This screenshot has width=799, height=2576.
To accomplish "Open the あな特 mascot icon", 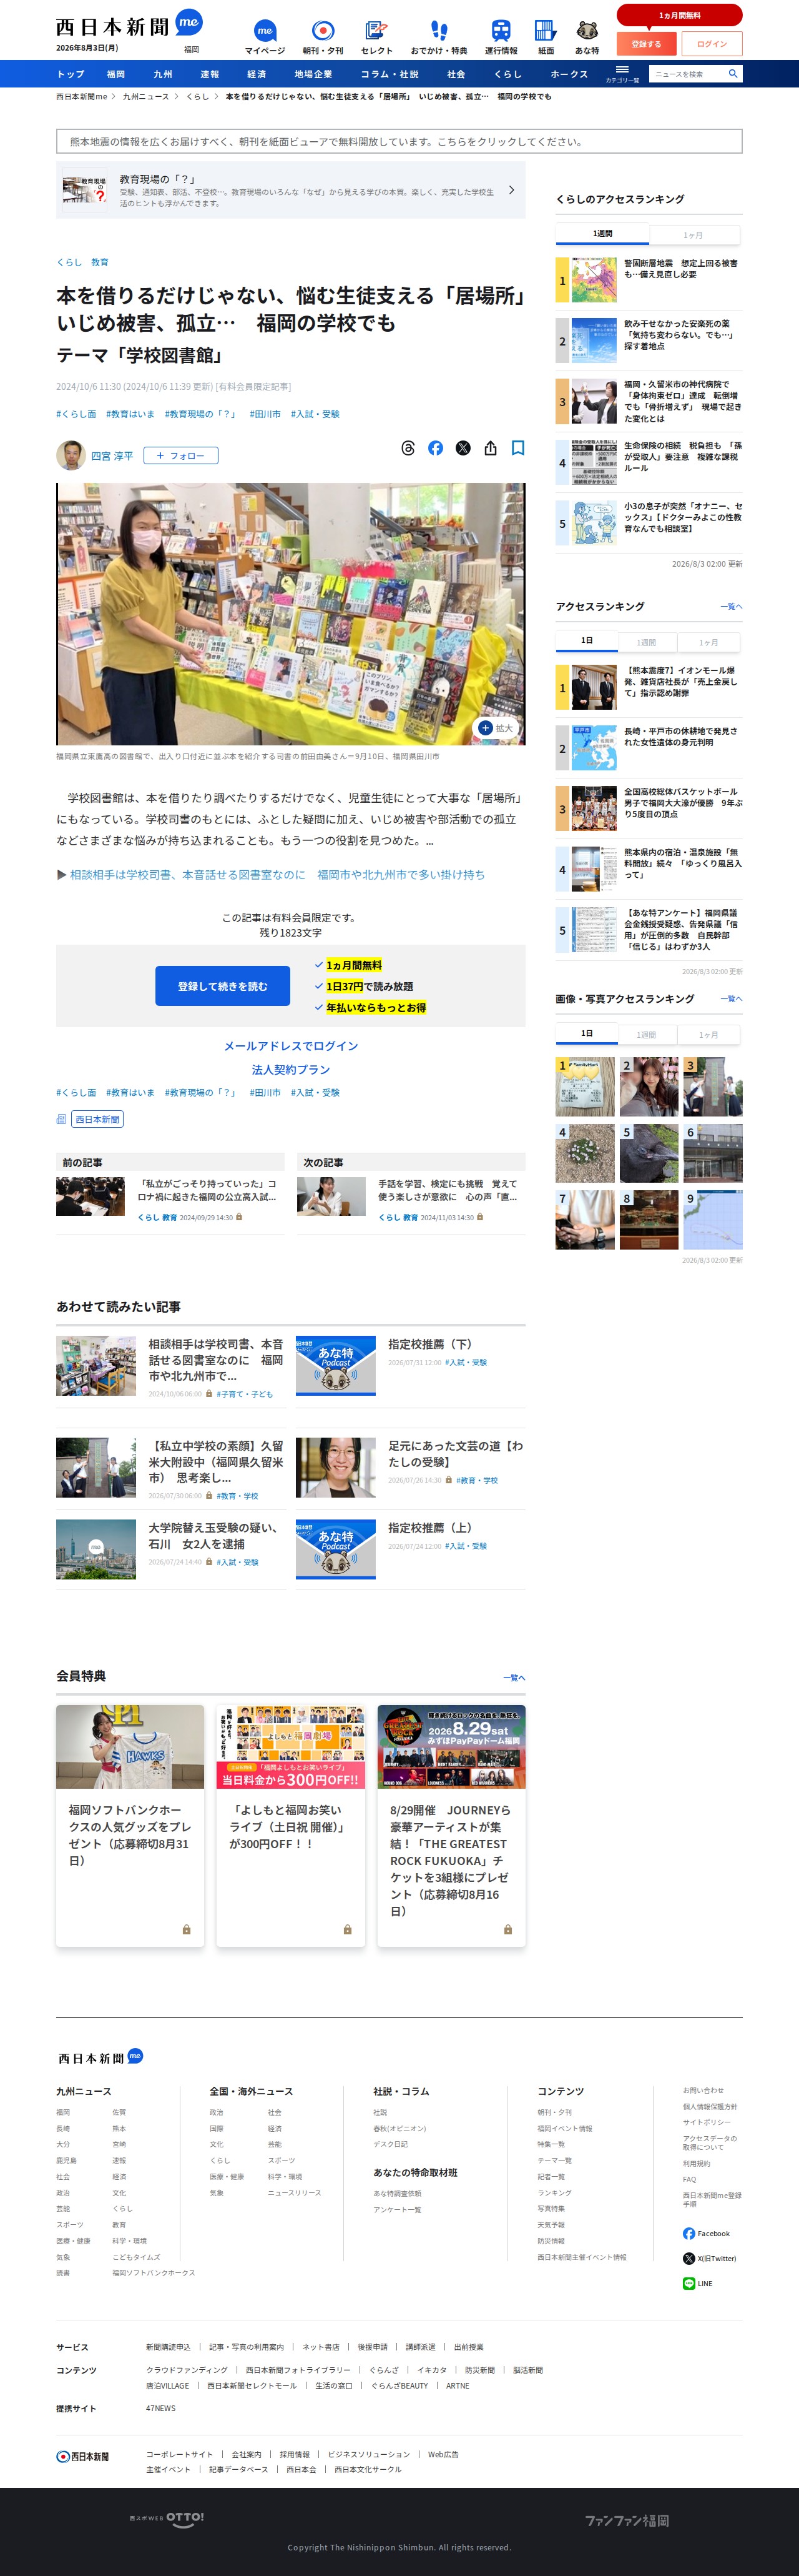I will pyautogui.click(x=587, y=37).
